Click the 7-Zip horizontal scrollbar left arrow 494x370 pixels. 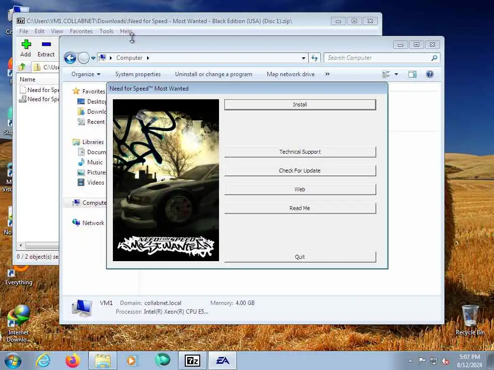(x=21, y=245)
